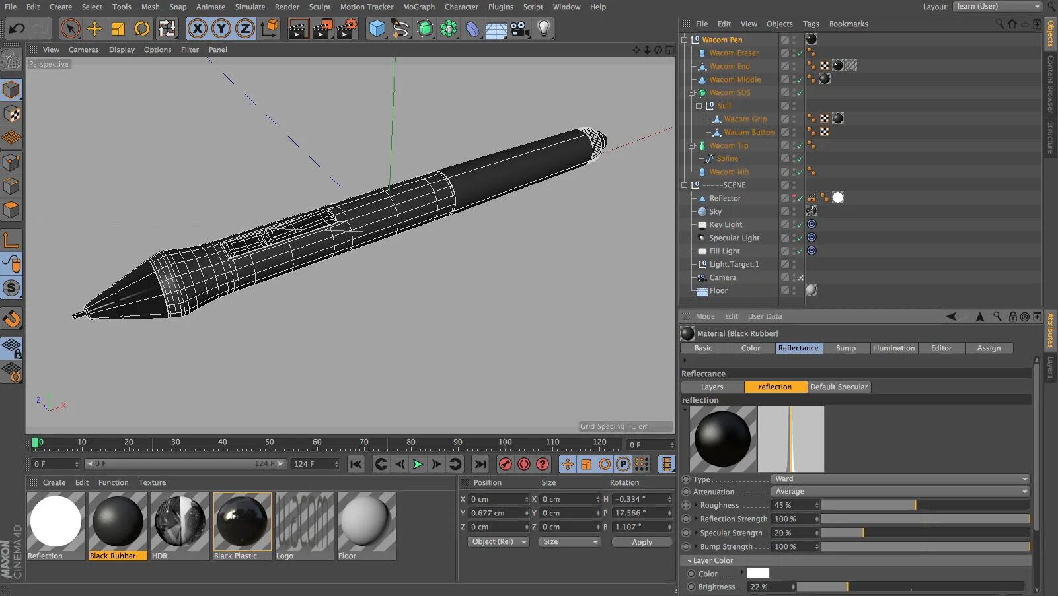Select the Move tool in top toolbar
1058x596 pixels.
point(94,28)
